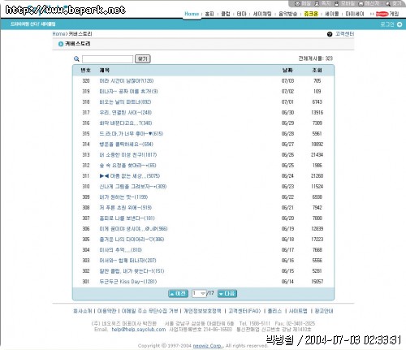
Task: Click Home in the breadcrumb
Action: pos(58,34)
